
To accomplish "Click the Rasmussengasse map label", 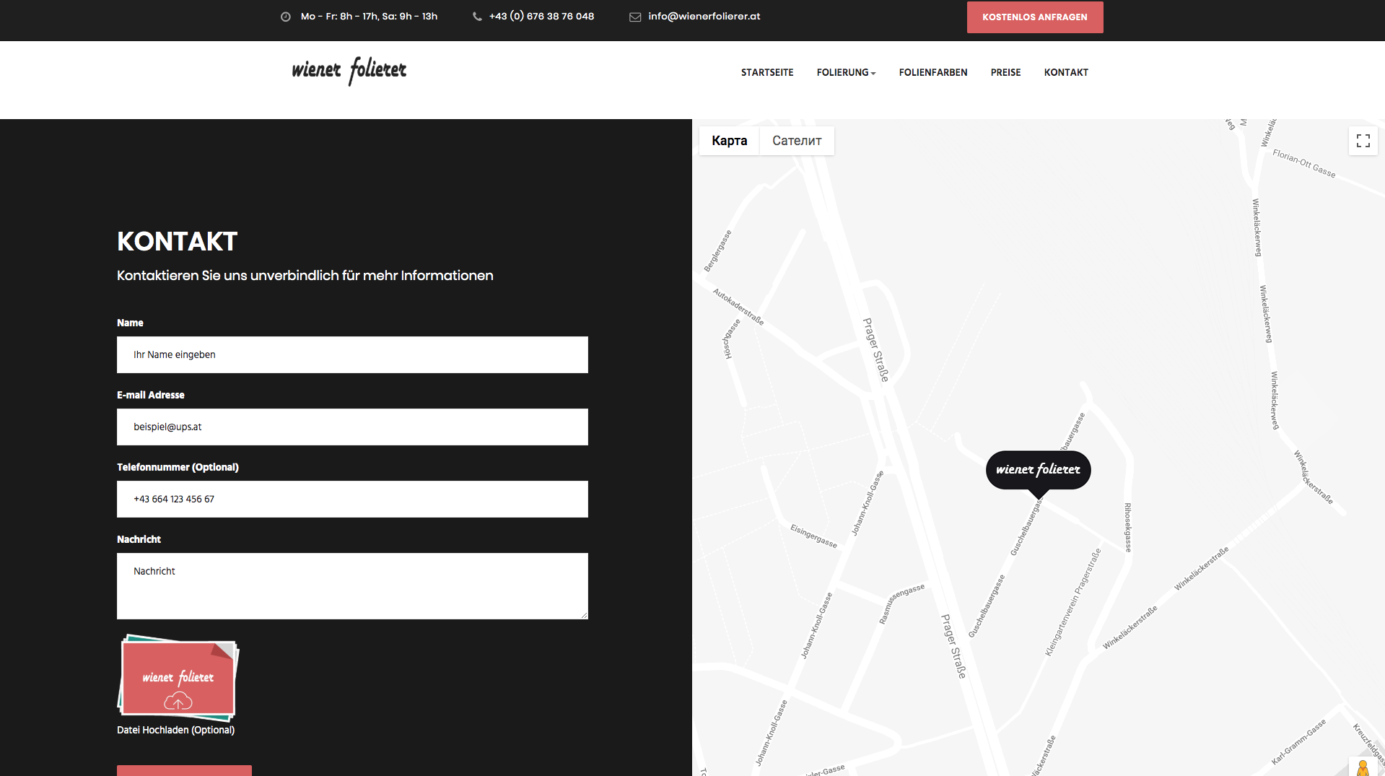I will pyautogui.click(x=901, y=603).
